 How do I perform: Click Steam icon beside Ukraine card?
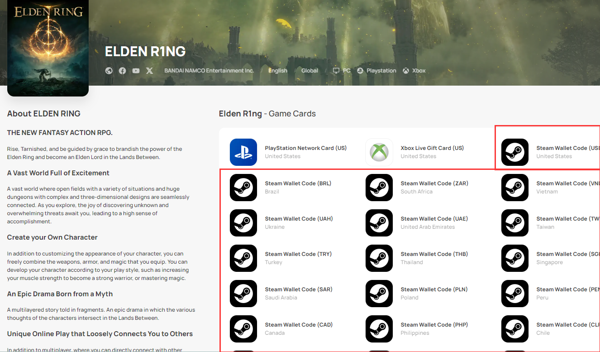click(x=243, y=223)
